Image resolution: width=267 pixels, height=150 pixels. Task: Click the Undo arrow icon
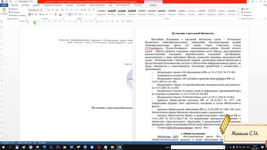[x=10, y=2]
